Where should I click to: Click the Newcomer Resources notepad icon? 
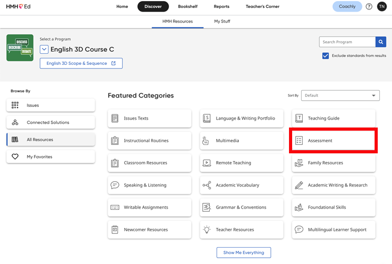[115, 230]
